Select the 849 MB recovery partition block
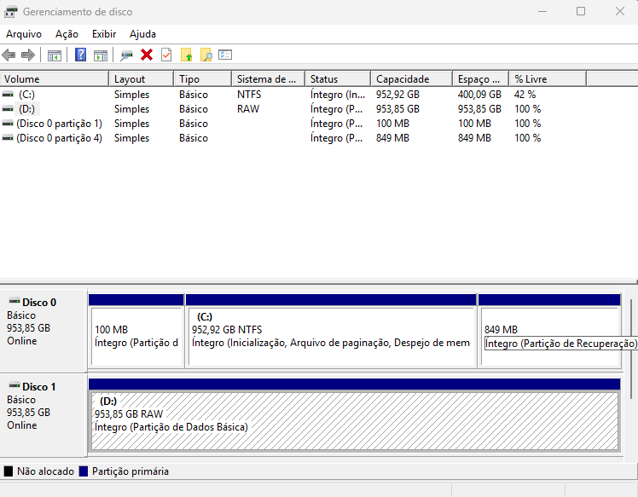Screen dimensions: 638x497 click(549, 338)
